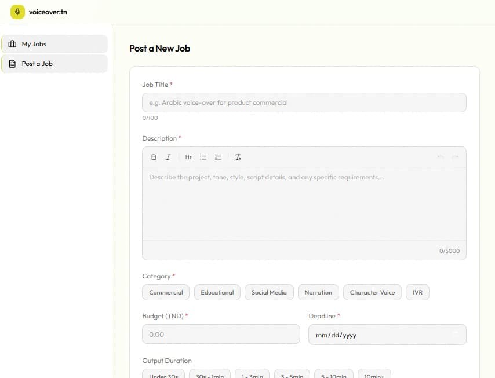Open the My Jobs section
The width and height of the screenshot is (495, 378).
[x=54, y=43]
